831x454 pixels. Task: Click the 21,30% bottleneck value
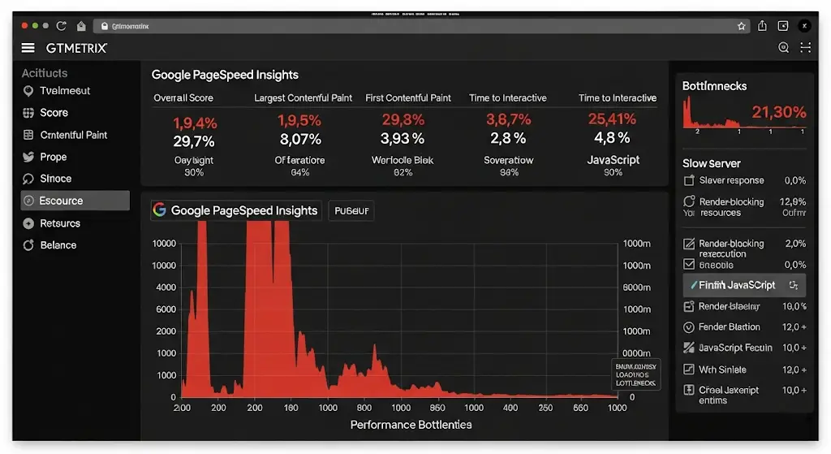tap(779, 112)
